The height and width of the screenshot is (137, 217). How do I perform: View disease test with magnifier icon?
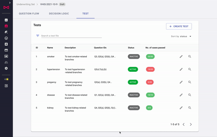coord(190,95)
